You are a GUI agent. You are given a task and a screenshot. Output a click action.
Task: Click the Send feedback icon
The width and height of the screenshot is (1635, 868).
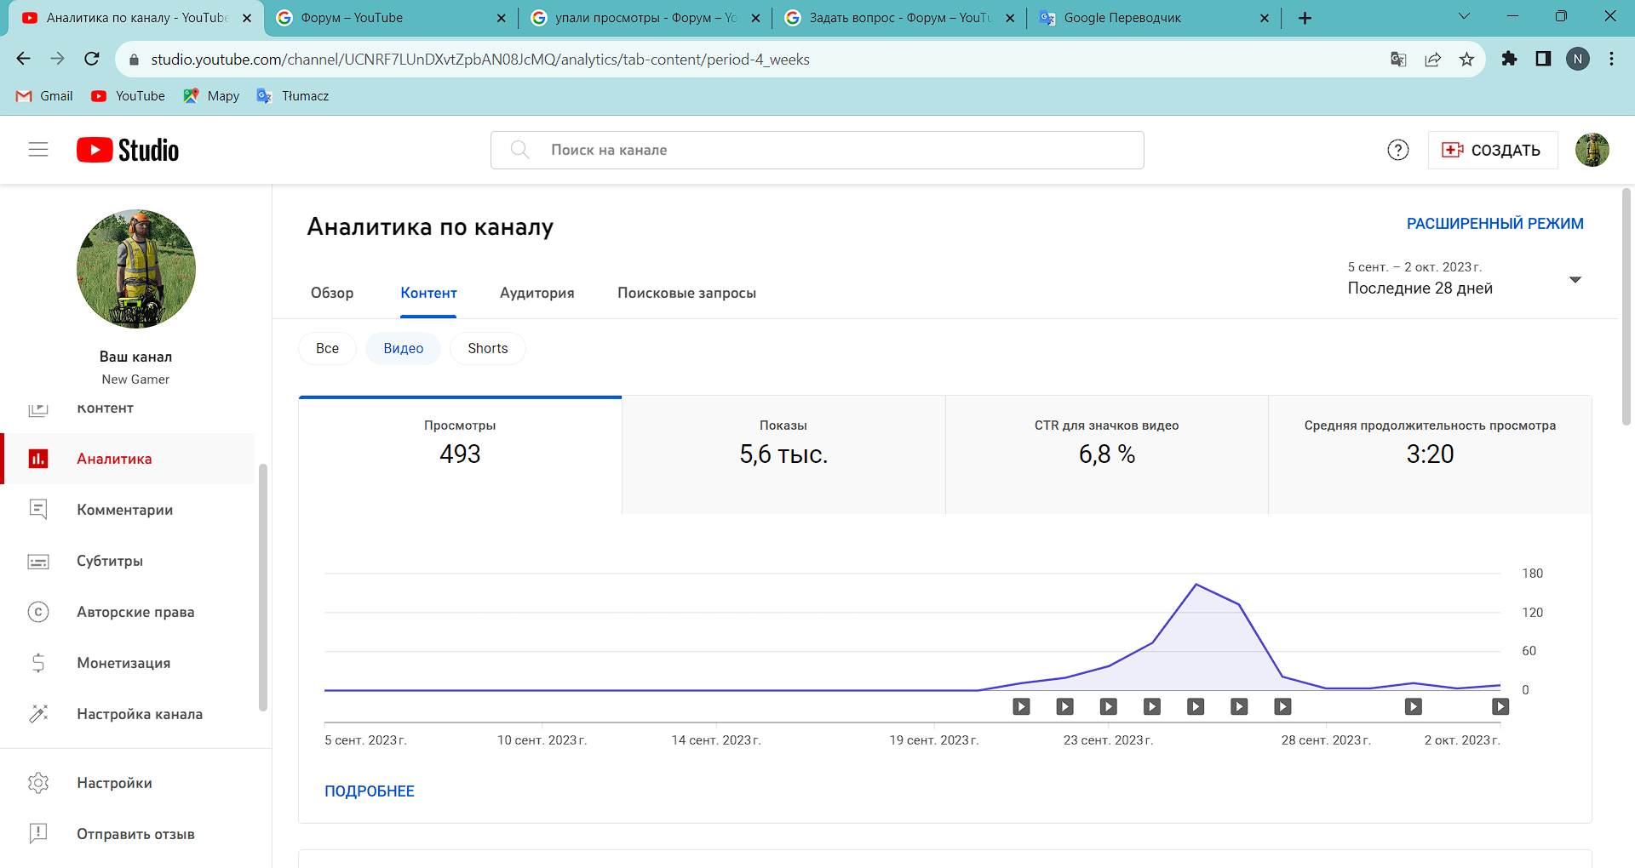(38, 834)
